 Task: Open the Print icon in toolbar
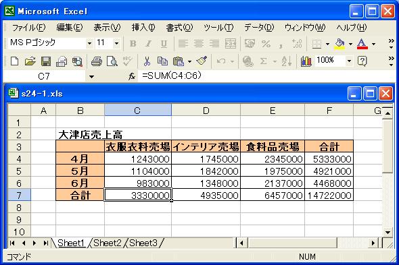97,61
